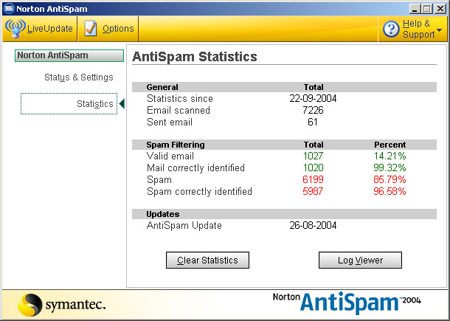450x321 pixels.
Task: Maximize the Norton AntiSpam window
Action: click(x=426, y=9)
